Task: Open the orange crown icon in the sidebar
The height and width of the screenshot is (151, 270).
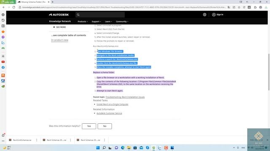Action: [x=3, y=31]
